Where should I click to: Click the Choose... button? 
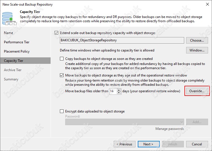pos(197,40)
